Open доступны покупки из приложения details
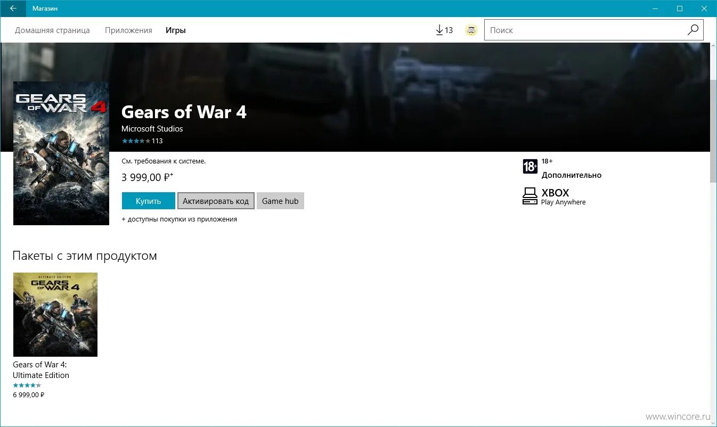Viewport: 717px width, 427px height. coord(180,219)
